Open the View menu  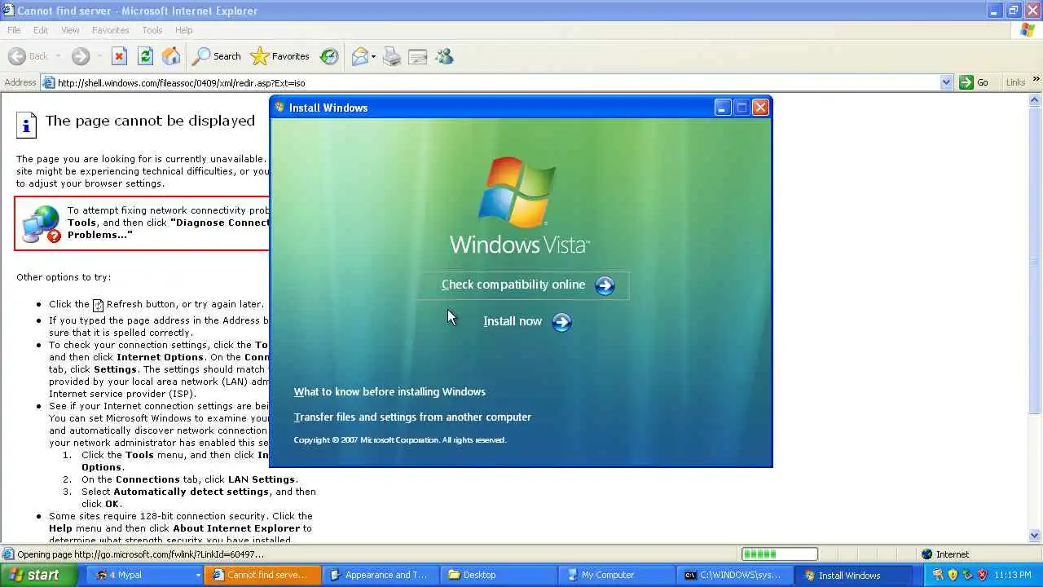point(70,30)
